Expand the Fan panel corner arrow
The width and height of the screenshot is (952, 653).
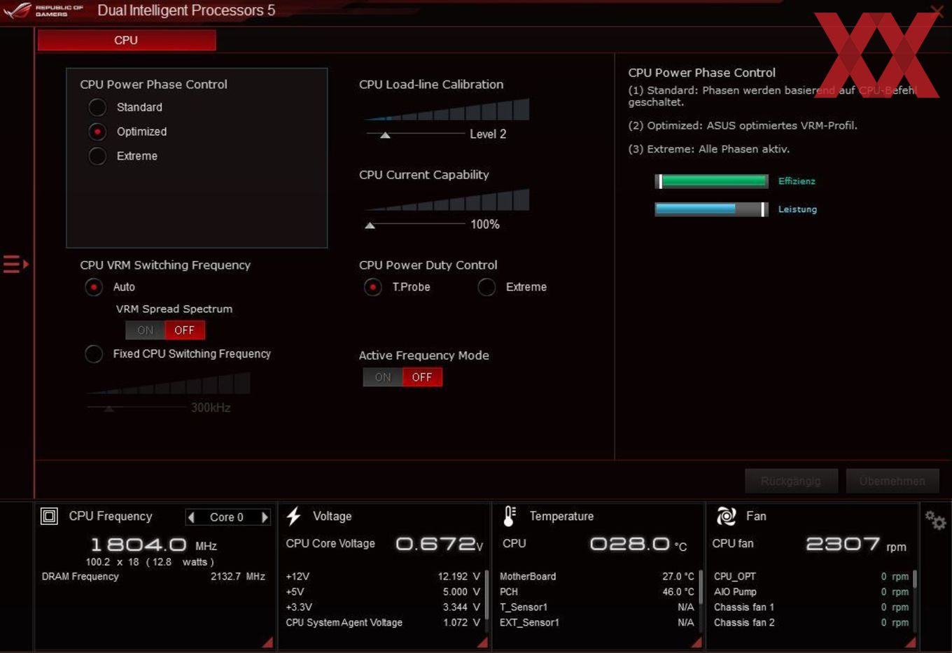910,642
